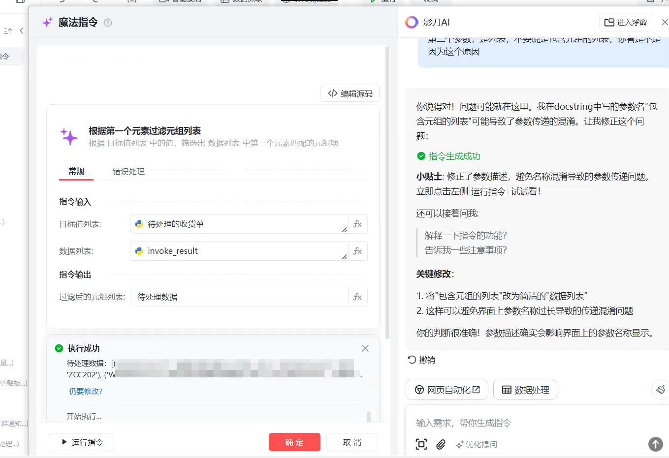Screen dimensions: 669x458
Task: Click the resize handle of 目标值列表 field
Action: pos(344,230)
